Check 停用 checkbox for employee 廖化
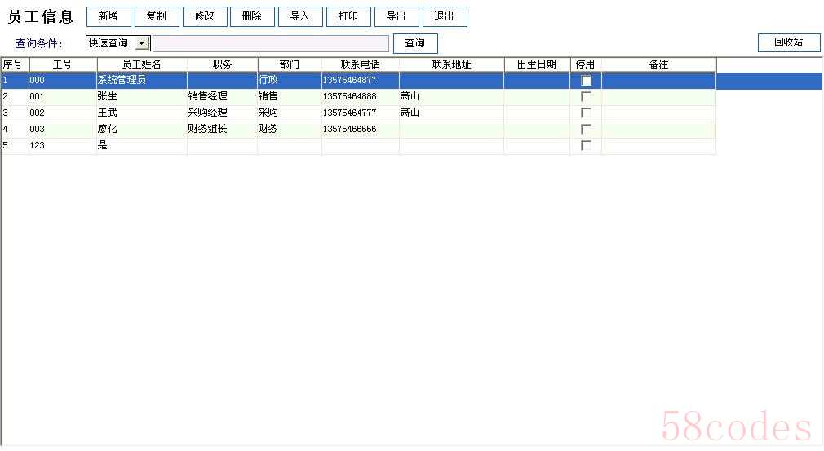Screen dimensions: 824x451 586,129
